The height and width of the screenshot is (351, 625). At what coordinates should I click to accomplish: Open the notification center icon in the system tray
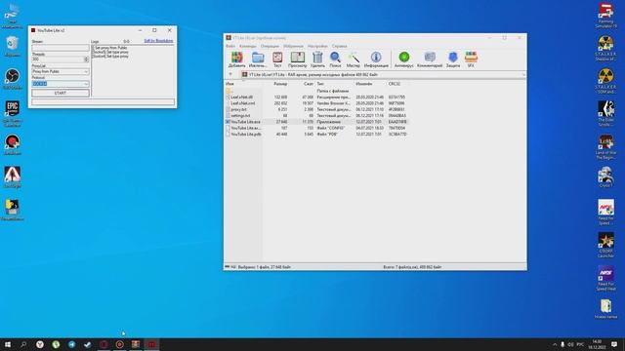click(x=614, y=344)
